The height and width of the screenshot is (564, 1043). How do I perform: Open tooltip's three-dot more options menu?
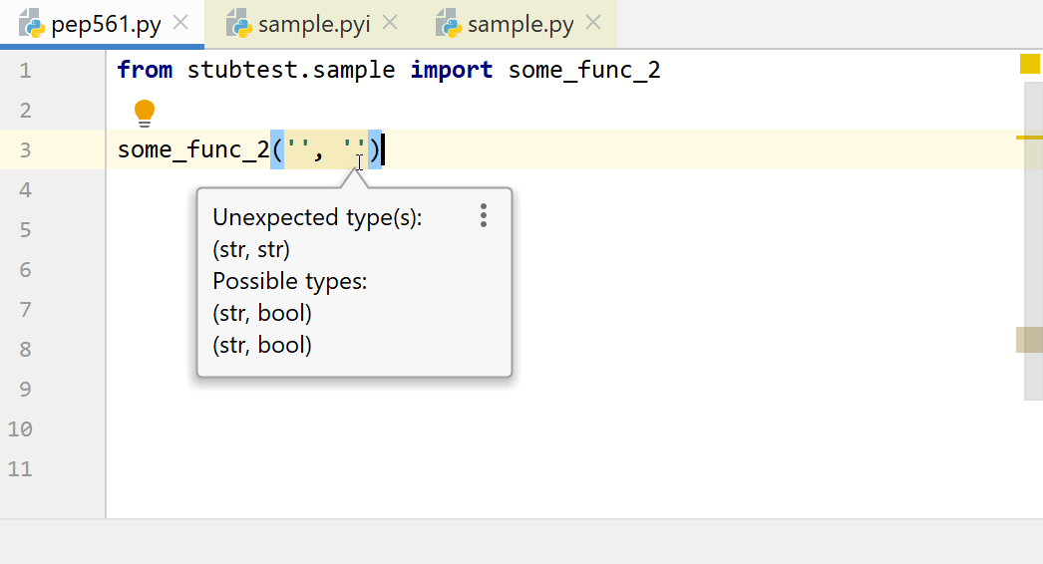coord(483,216)
